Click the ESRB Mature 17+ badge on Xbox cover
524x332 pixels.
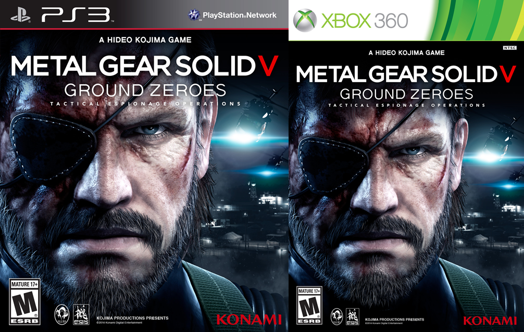pos(309,305)
